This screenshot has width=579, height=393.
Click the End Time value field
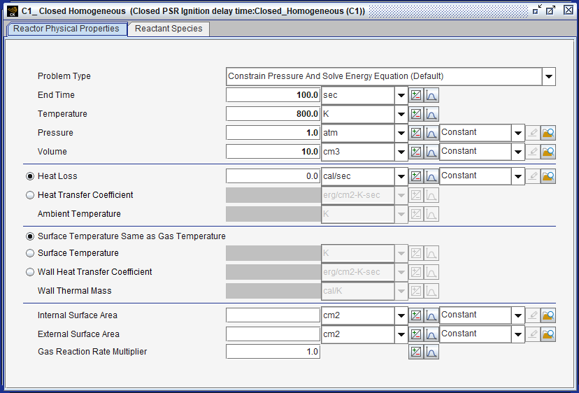click(x=273, y=95)
